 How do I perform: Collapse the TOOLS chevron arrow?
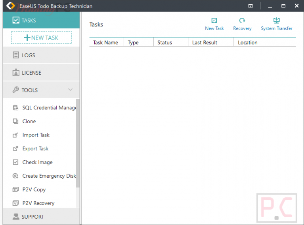[x=71, y=90]
